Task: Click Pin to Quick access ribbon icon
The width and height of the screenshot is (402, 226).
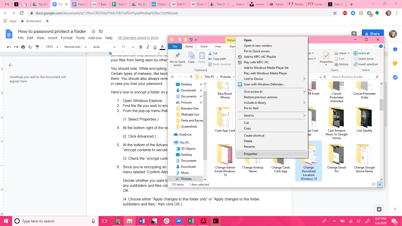Action: pyautogui.click(x=177, y=59)
